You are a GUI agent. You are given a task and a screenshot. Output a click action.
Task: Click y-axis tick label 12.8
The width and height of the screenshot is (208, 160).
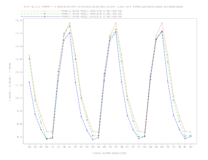point(18,59)
